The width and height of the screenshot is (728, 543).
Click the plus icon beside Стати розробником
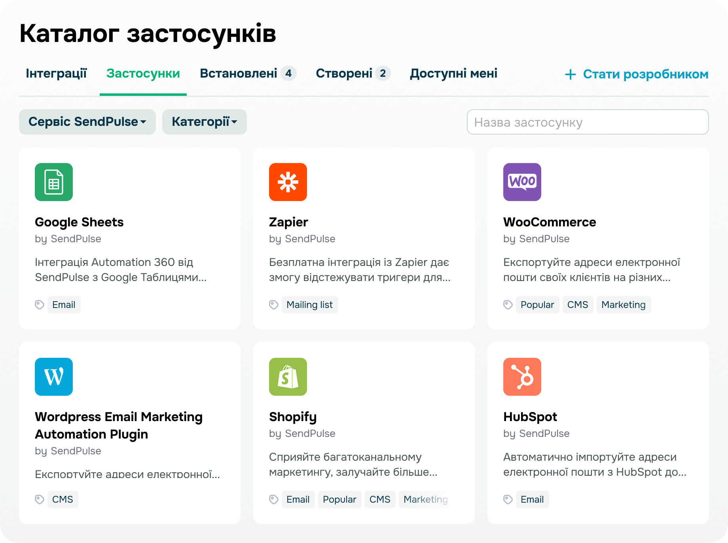tap(570, 74)
